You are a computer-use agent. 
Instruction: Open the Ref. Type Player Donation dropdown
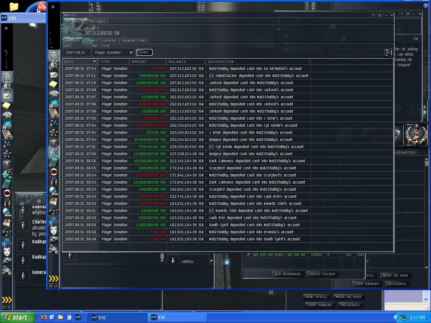click(x=113, y=52)
